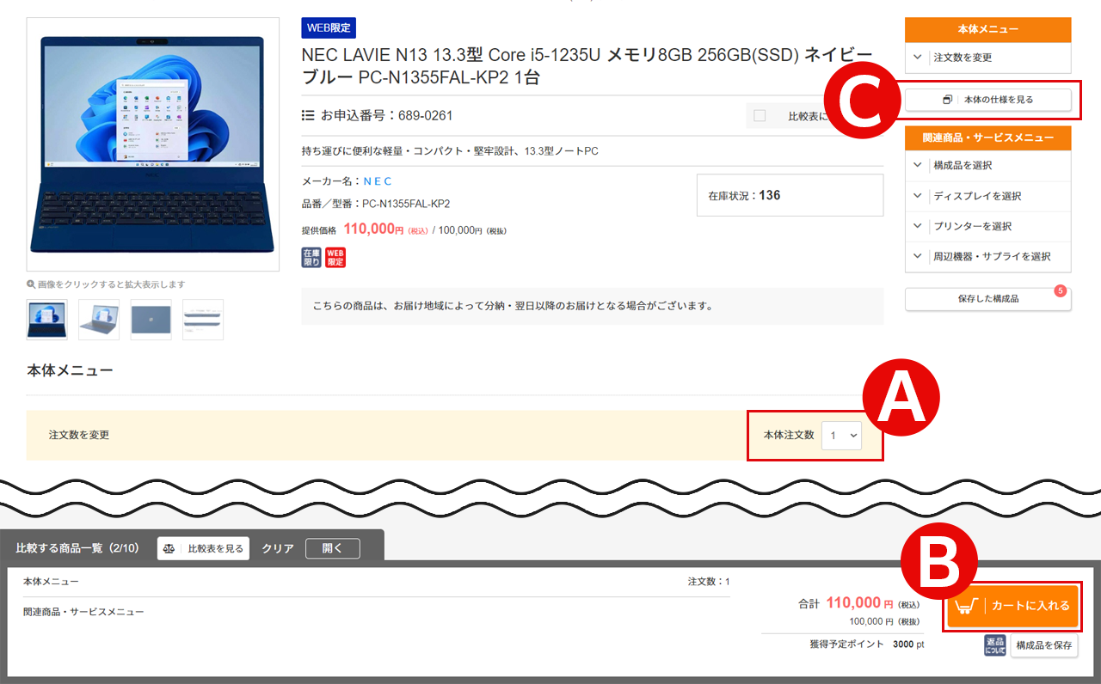Image resolution: width=1101 pixels, height=684 pixels.
Task: Click the 注文数：1 summary text
Action: (x=709, y=582)
